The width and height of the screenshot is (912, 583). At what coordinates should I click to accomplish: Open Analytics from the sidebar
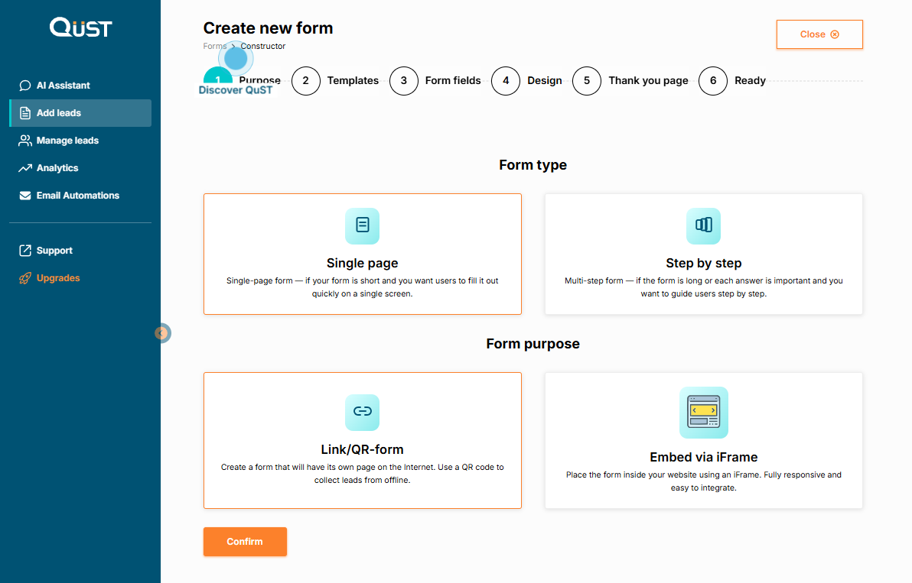(x=57, y=168)
